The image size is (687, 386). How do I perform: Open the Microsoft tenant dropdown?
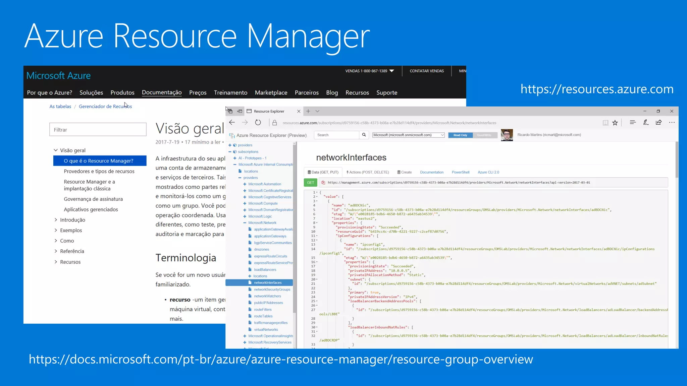click(x=409, y=135)
